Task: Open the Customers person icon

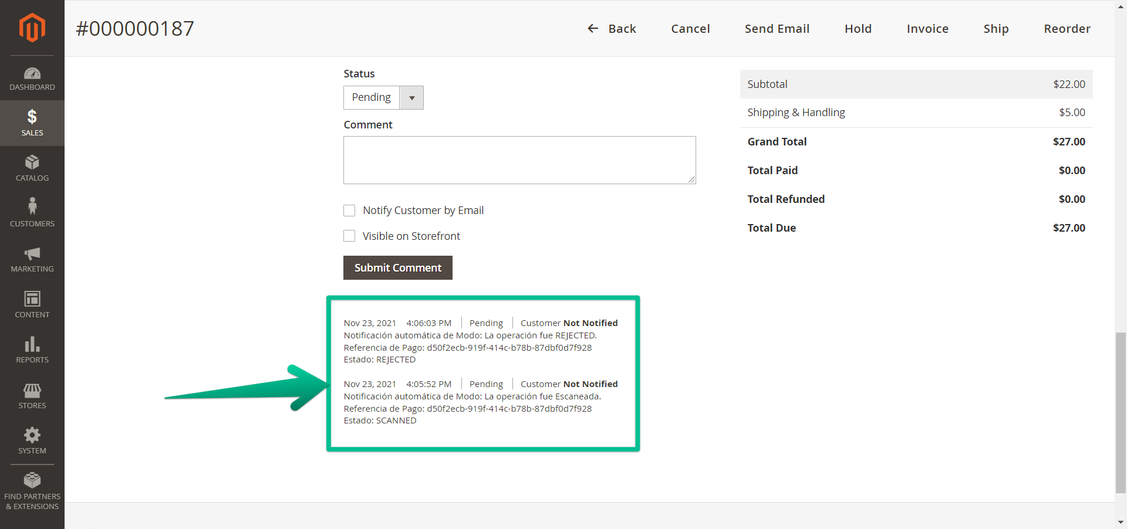Action: (32, 206)
